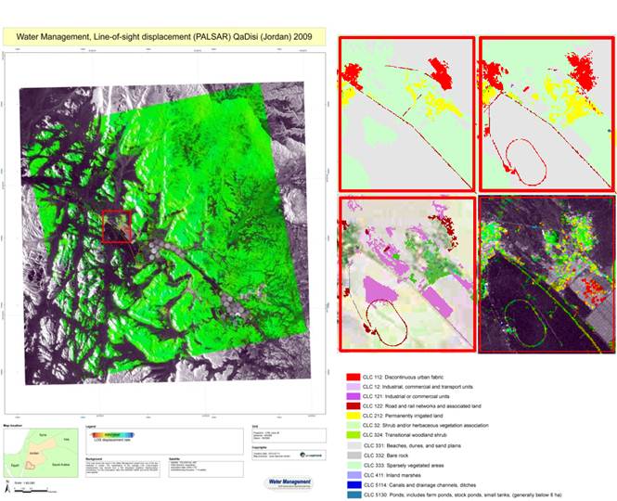This screenshot has width=617, height=501.
Task: Click 'CLC 331: Beaches, dunes, and sand plains'
Action: [412, 445]
